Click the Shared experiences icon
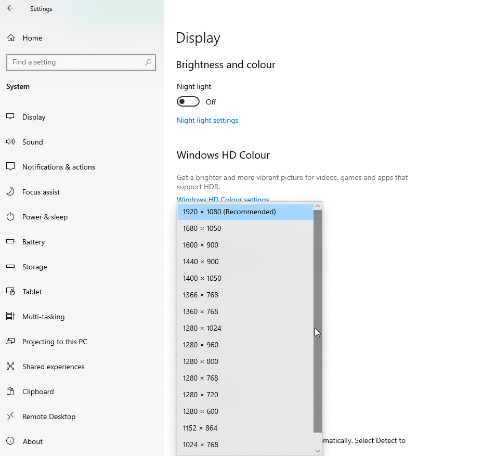 tap(10, 366)
